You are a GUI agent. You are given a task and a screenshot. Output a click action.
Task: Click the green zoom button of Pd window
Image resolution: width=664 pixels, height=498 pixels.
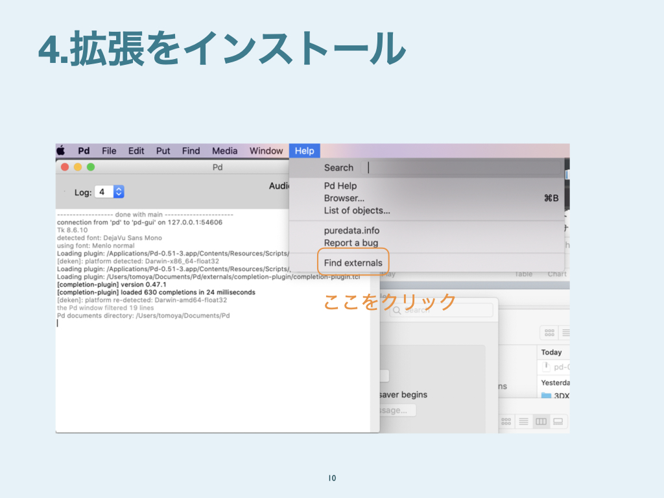[x=91, y=167]
